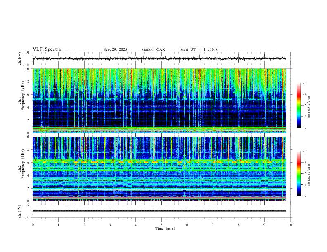The width and height of the screenshot is (327, 252).
Task: Click the 'station=GAK' label
Action: 153,49
